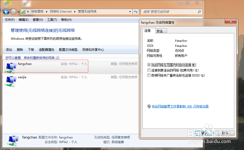Click the refresh icon beside address bar
244x150 pixels.
(136, 12)
